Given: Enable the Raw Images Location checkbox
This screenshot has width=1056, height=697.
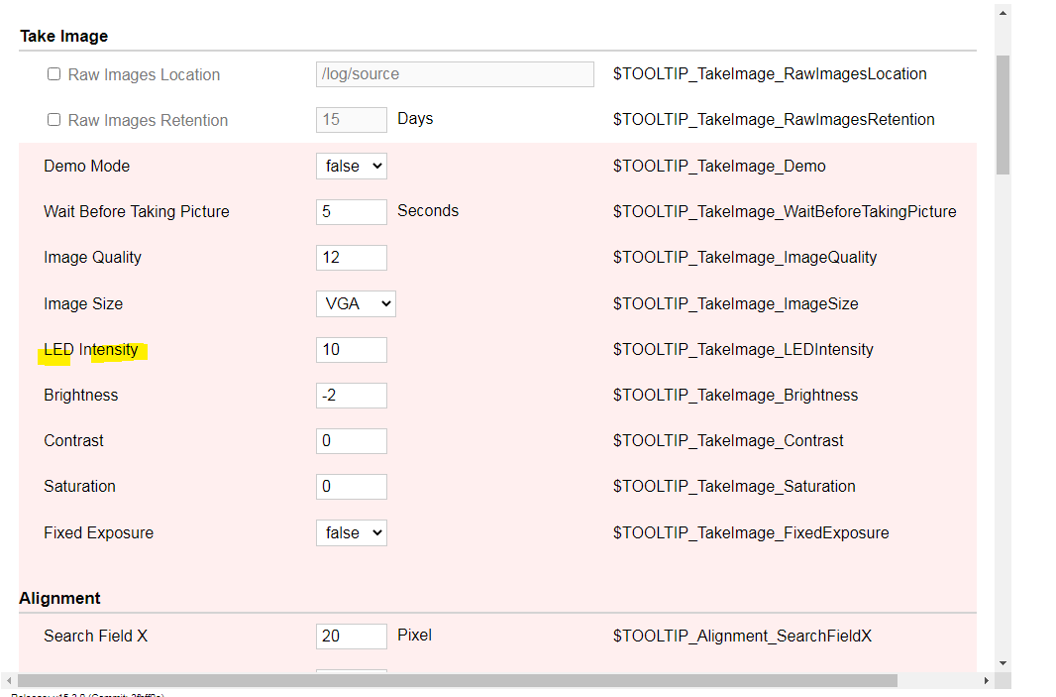Looking at the screenshot, I should pyautogui.click(x=54, y=74).
